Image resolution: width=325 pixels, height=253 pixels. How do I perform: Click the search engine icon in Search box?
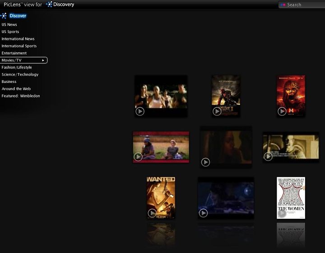tap(283, 5)
